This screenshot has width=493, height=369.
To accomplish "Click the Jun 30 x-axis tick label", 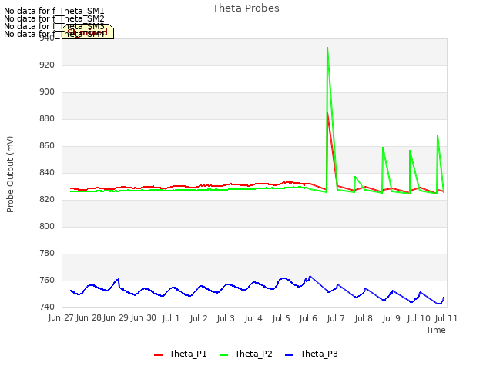I will [x=143, y=318].
